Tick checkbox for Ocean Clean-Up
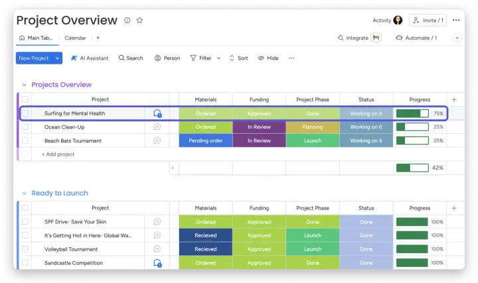 (25, 127)
